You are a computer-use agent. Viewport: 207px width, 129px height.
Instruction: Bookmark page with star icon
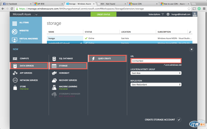point(189,9)
